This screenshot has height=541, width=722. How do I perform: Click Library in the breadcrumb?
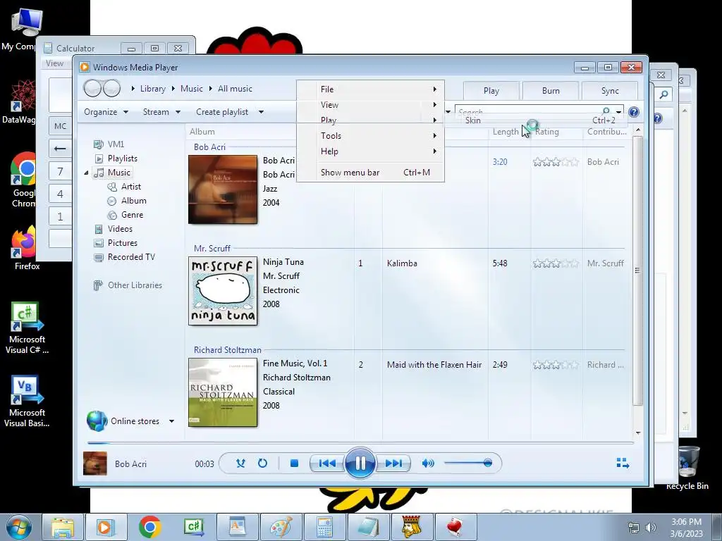[x=152, y=89]
